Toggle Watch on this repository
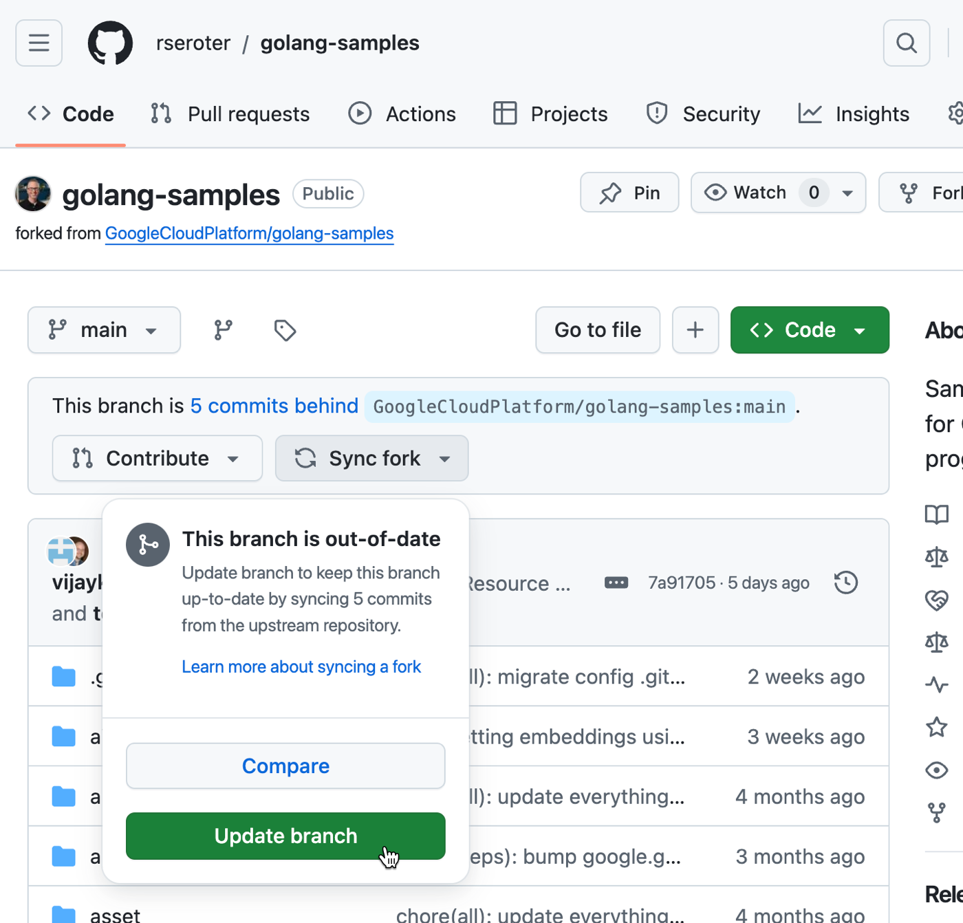The image size is (963, 923). coord(747,193)
